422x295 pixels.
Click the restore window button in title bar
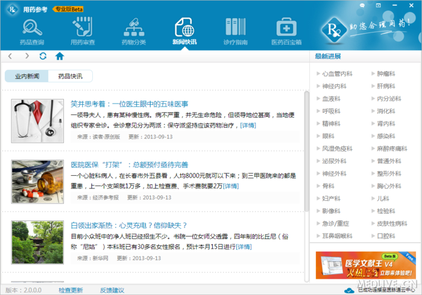[x=379, y=5]
